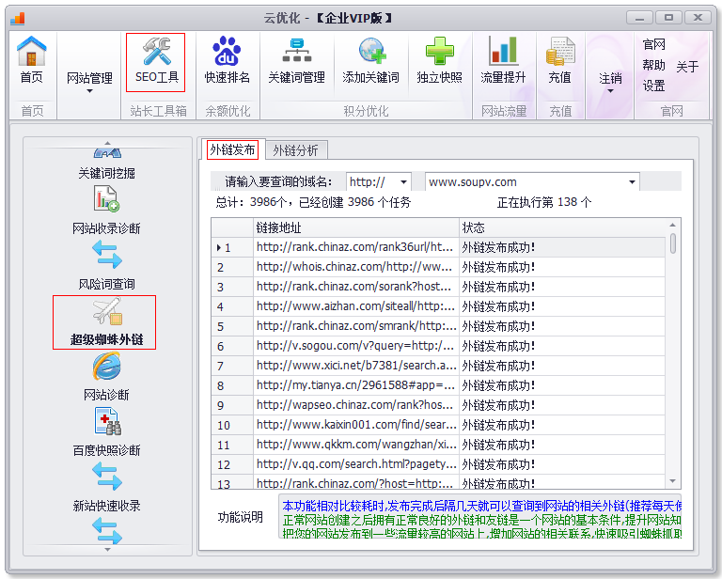This screenshot has width=722, height=579.
Task: Expand the 注销 dropdown menu
Action: 610,84
